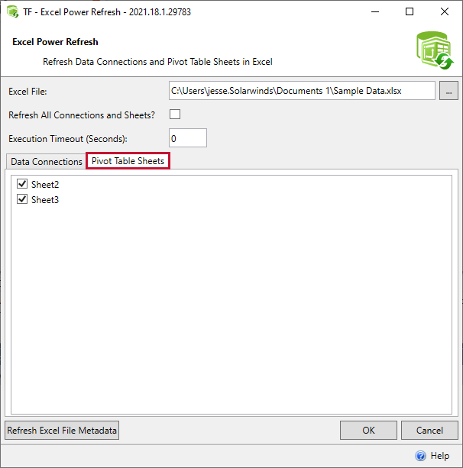
Task: Enable Refresh All Connections and Sheets checkbox
Action: 175,115
